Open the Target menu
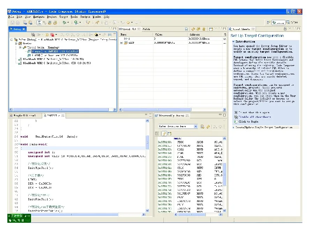The height and width of the screenshot is (226, 316). click(63, 16)
